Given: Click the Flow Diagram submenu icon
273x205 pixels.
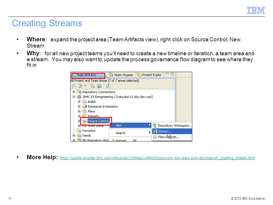Looking at the screenshot, I should tap(155, 137).
